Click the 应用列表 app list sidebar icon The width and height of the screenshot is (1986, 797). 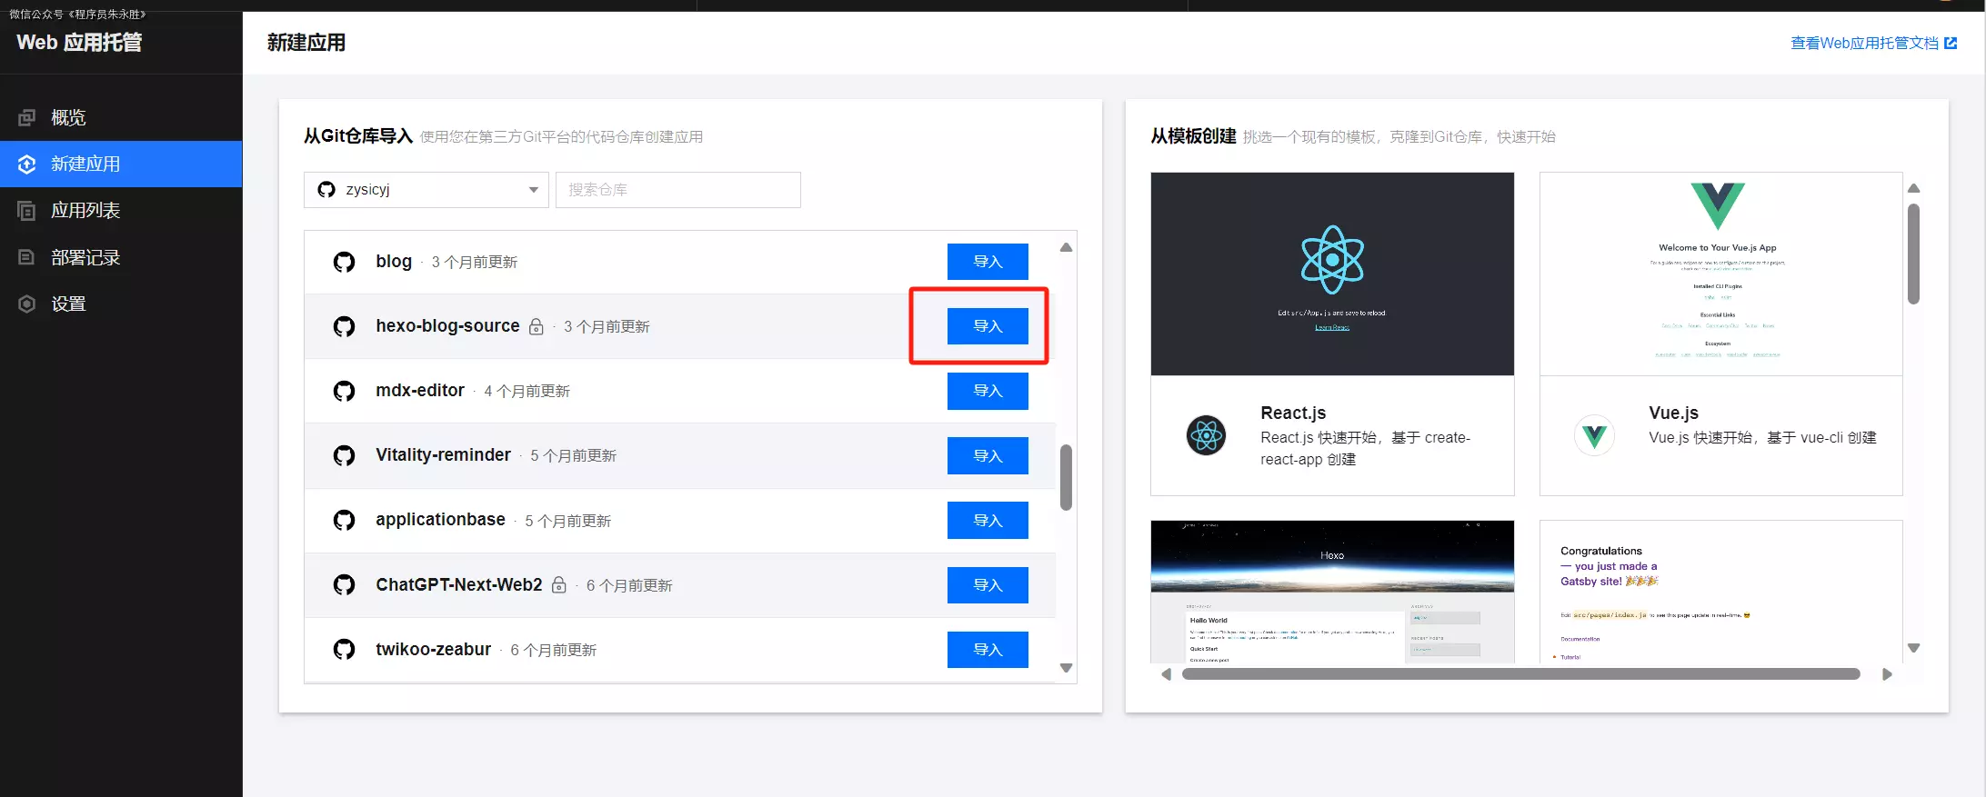pos(27,211)
